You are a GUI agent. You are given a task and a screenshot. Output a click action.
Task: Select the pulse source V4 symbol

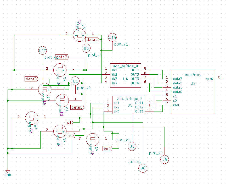pos(79,35)
